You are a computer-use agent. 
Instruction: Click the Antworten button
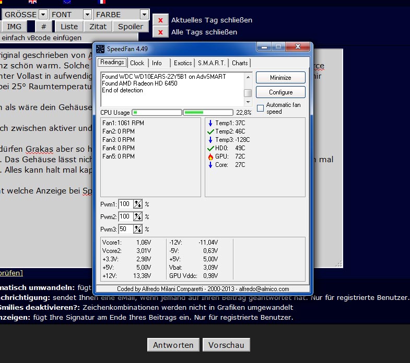[x=173, y=345]
